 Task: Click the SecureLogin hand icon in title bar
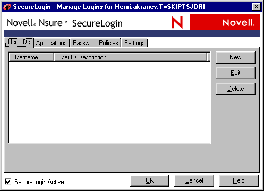7,7
